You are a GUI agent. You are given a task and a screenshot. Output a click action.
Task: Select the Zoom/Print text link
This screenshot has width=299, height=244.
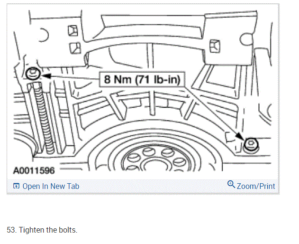[256, 186]
